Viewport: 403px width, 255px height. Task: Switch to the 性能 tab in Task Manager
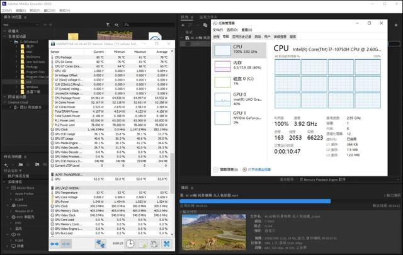pos(226,37)
